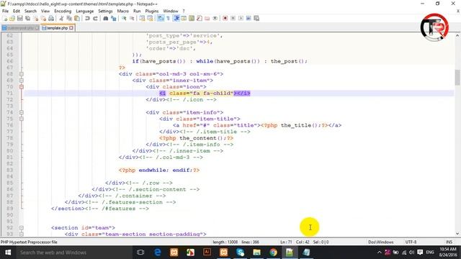Click the Close All toolbar icon
Image resolution: width=461 pixels, height=259 pixels.
coord(43,18)
